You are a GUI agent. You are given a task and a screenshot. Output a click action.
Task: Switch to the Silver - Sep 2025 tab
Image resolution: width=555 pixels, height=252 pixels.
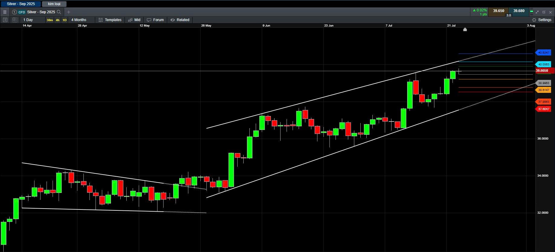[21, 4]
